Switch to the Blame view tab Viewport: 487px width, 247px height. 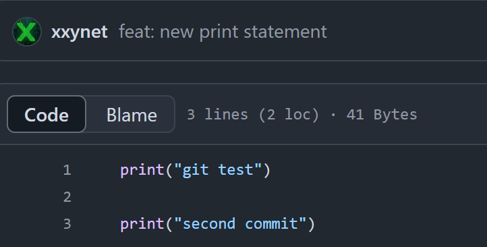coord(132,115)
